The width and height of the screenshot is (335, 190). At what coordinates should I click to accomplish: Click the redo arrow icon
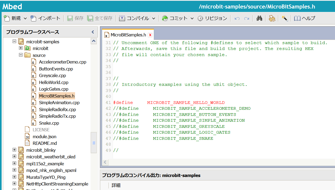[247, 18]
